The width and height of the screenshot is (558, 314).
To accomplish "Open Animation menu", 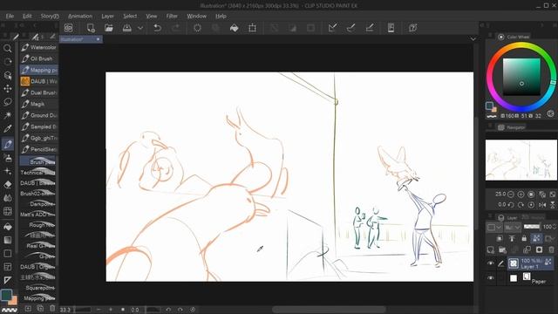I will 80,16.
